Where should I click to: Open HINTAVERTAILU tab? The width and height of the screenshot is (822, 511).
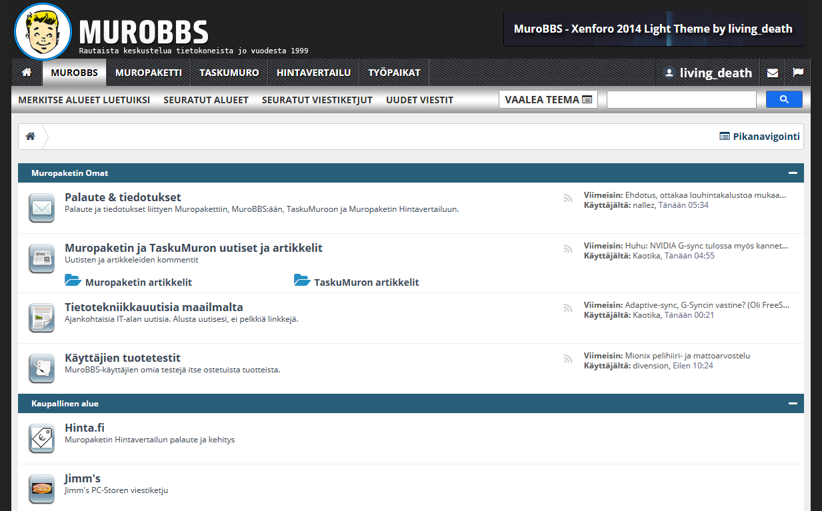point(313,73)
